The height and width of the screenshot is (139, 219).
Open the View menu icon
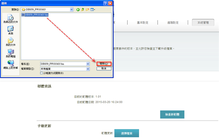(93, 9)
